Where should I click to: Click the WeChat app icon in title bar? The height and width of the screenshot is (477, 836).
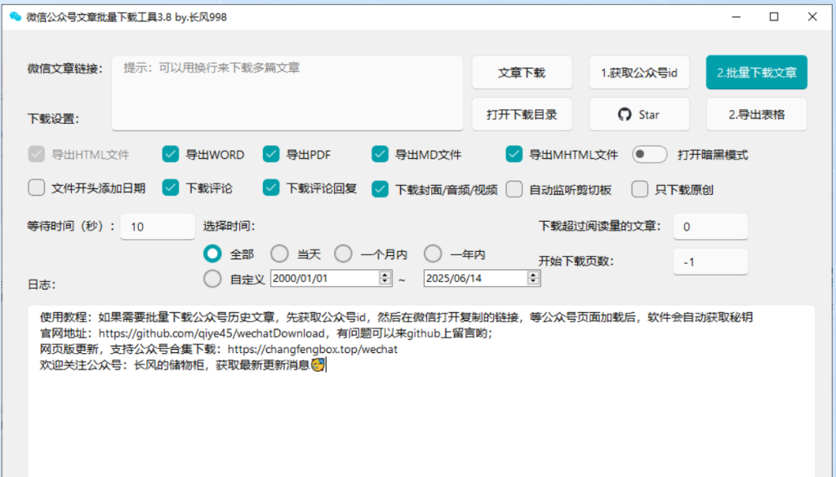tap(15, 16)
